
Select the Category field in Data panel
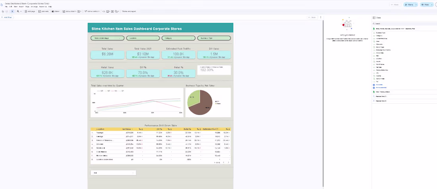click(379, 36)
